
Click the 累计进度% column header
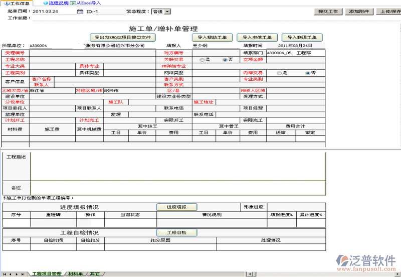[311, 215]
